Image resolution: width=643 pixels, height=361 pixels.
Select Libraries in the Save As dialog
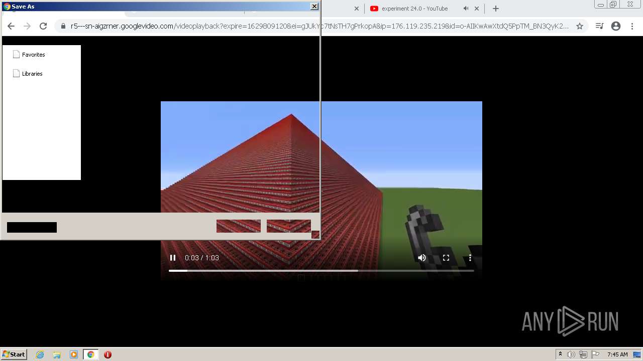28,74
